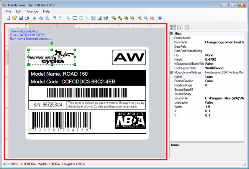Select the CacheItemId property row
This screenshot has width=249, height=169.
pos(208,38)
